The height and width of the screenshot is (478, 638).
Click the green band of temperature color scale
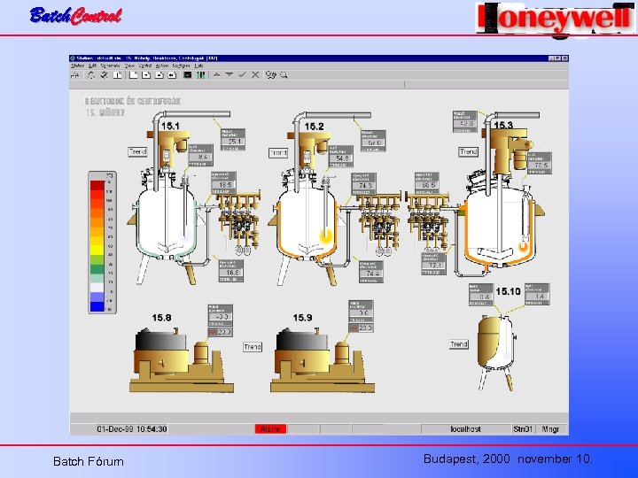click(x=97, y=269)
